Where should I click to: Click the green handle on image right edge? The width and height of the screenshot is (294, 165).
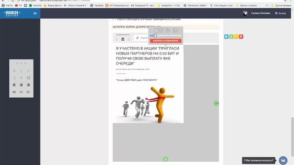216,103
